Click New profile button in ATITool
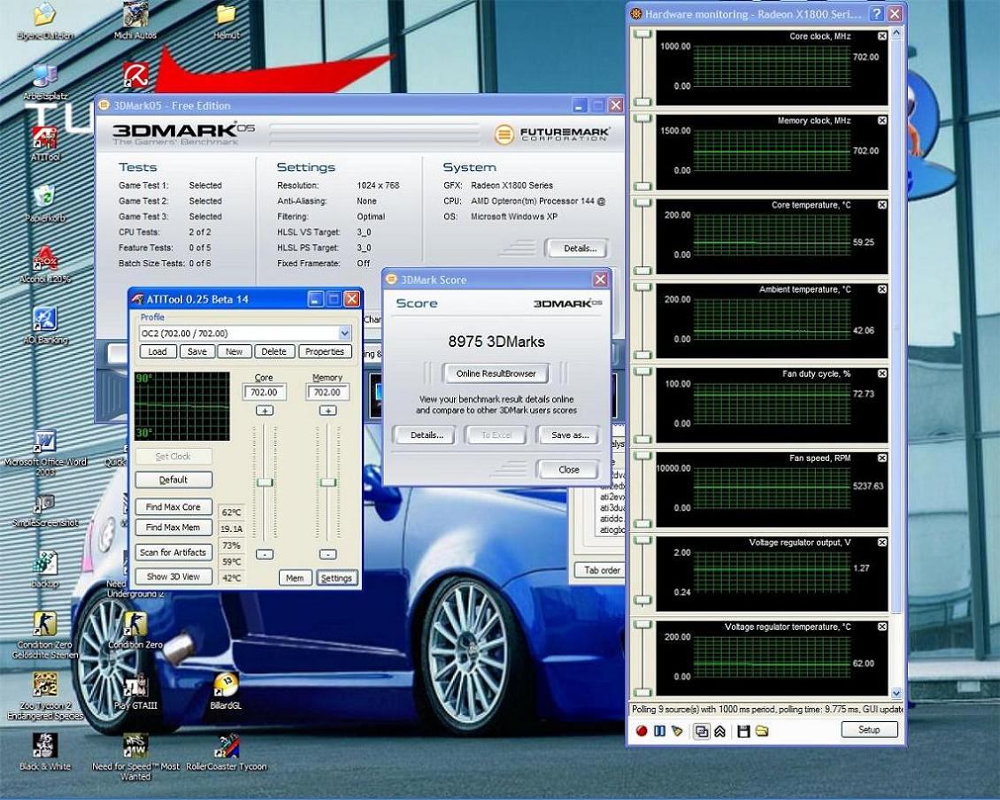1000x800 pixels. pyautogui.click(x=234, y=351)
